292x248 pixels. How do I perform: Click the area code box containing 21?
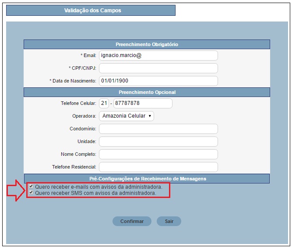coord(104,103)
